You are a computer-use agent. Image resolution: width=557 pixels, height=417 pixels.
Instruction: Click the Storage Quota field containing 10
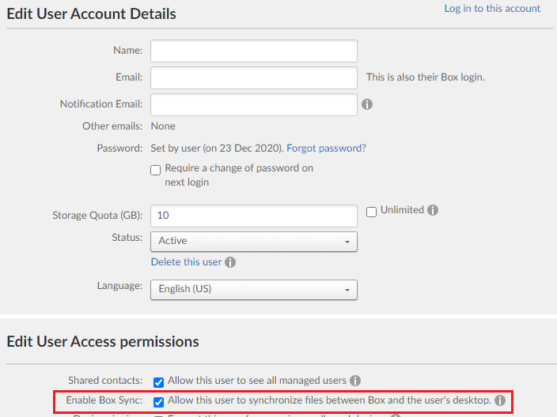coord(253,216)
